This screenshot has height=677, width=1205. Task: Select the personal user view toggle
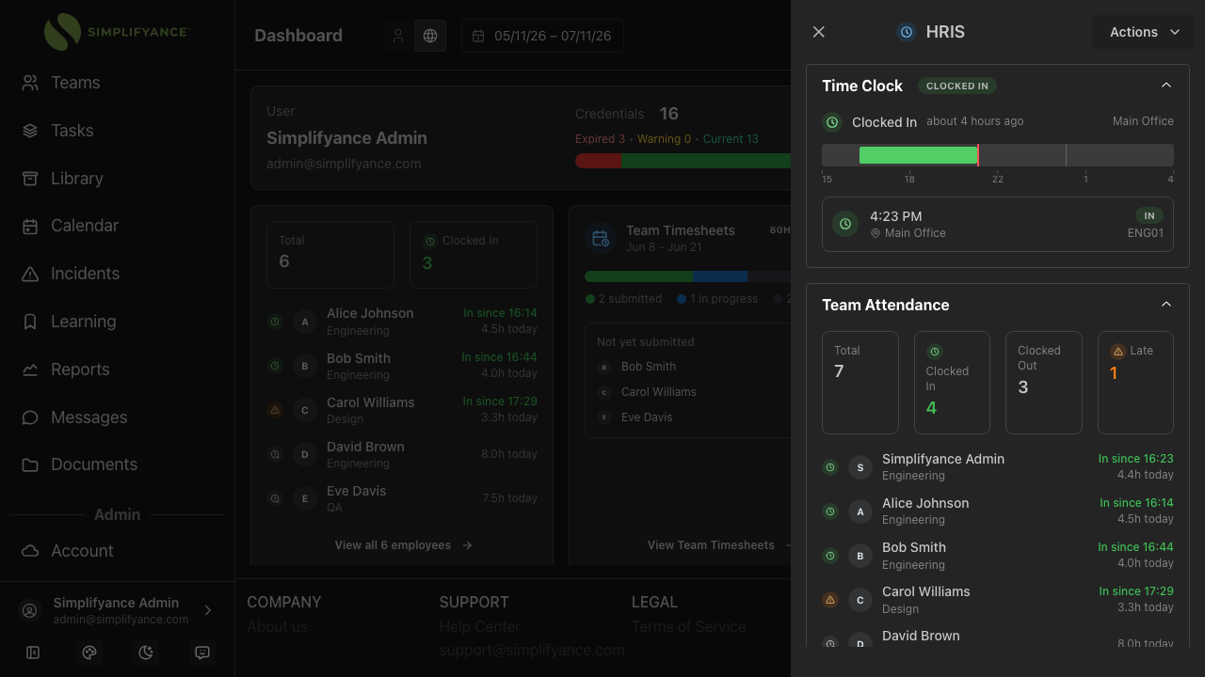(398, 36)
